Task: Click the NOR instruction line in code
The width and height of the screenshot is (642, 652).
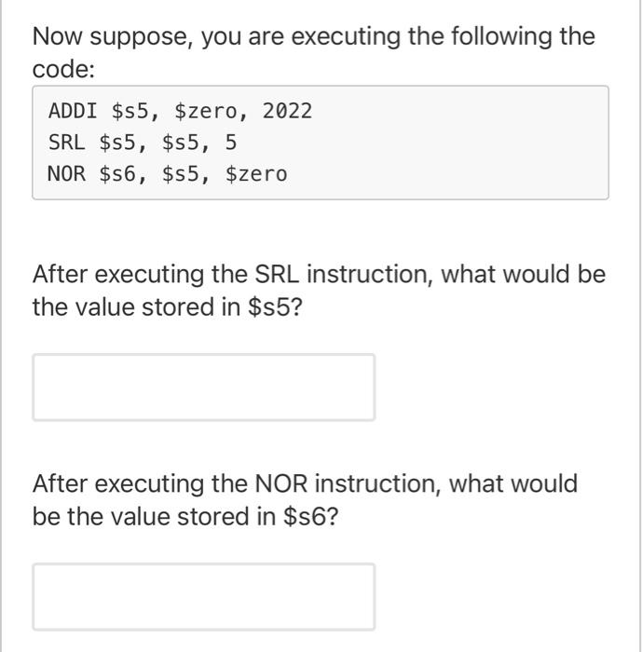Action: click(x=167, y=174)
